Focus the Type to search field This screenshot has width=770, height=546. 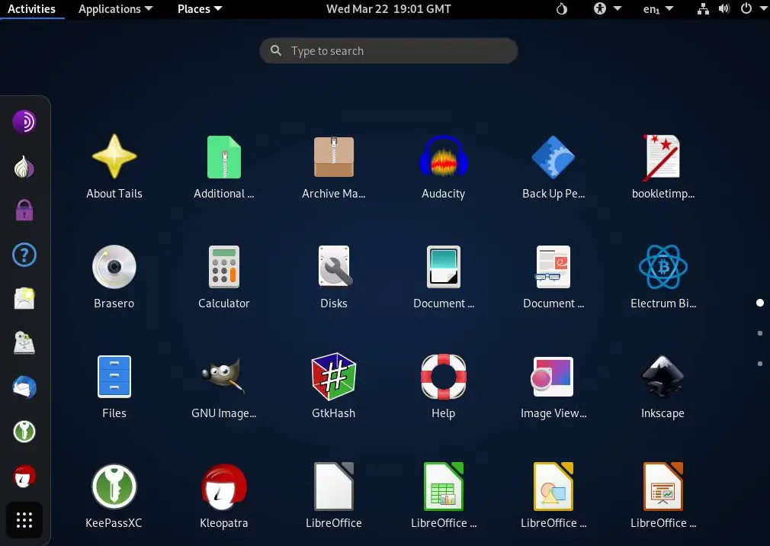(x=389, y=51)
